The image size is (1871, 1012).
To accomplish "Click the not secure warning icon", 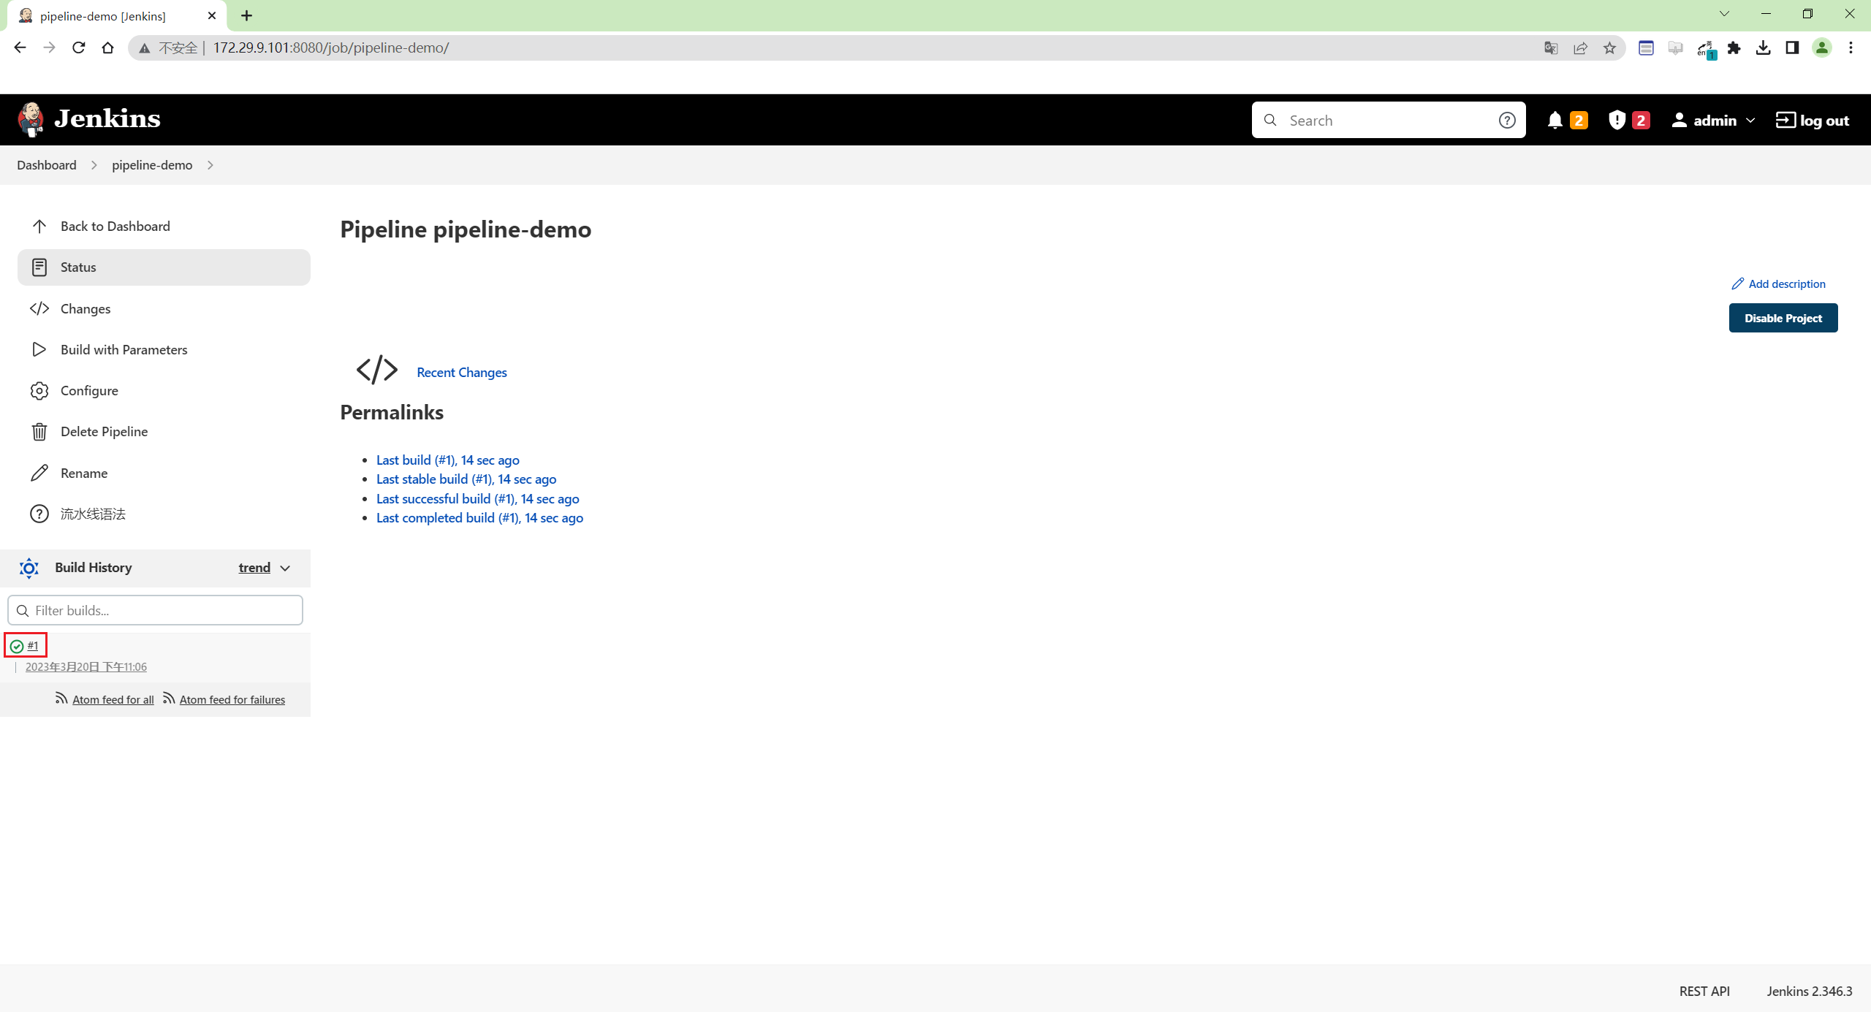I will pyautogui.click(x=145, y=48).
